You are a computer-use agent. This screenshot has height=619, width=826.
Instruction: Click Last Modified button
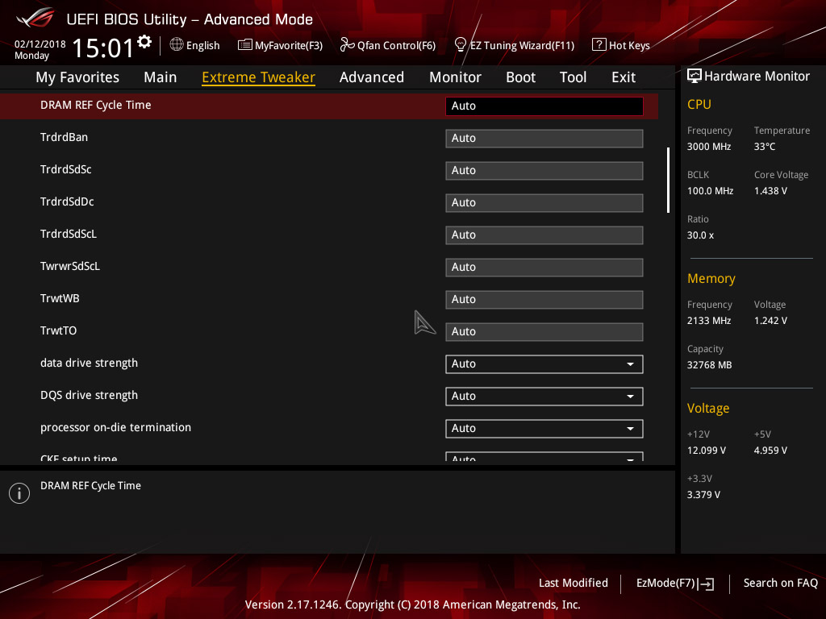574,584
